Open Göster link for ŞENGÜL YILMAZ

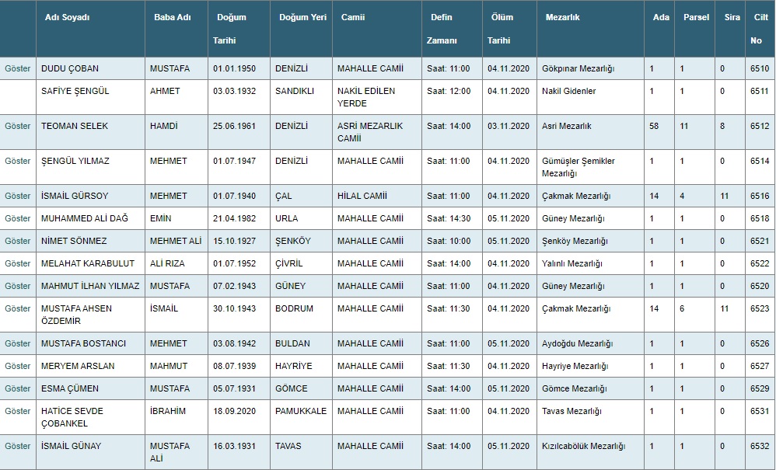17,161
